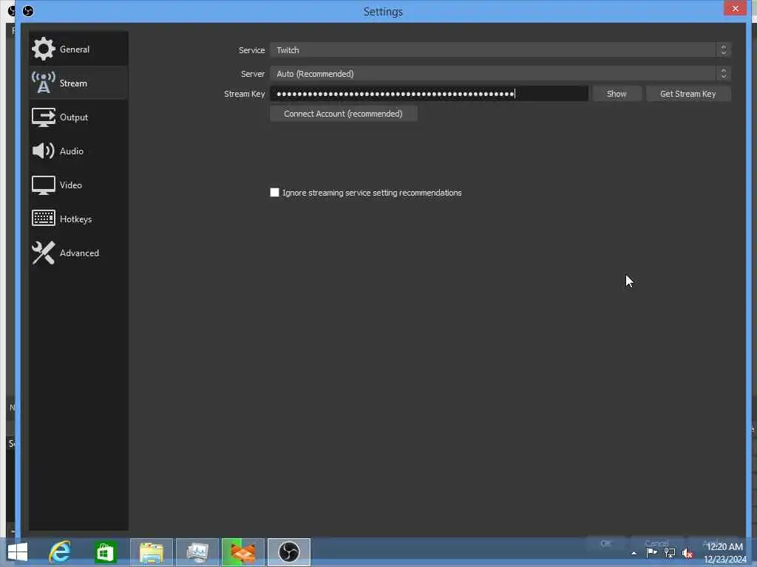Open Windows Store from taskbar
Viewport: 757px width, 567px height.
pyautogui.click(x=105, y=552)
